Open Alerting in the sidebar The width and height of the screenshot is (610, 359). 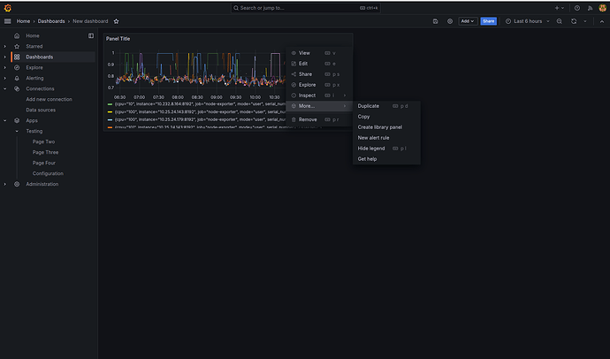click(34, 78)
